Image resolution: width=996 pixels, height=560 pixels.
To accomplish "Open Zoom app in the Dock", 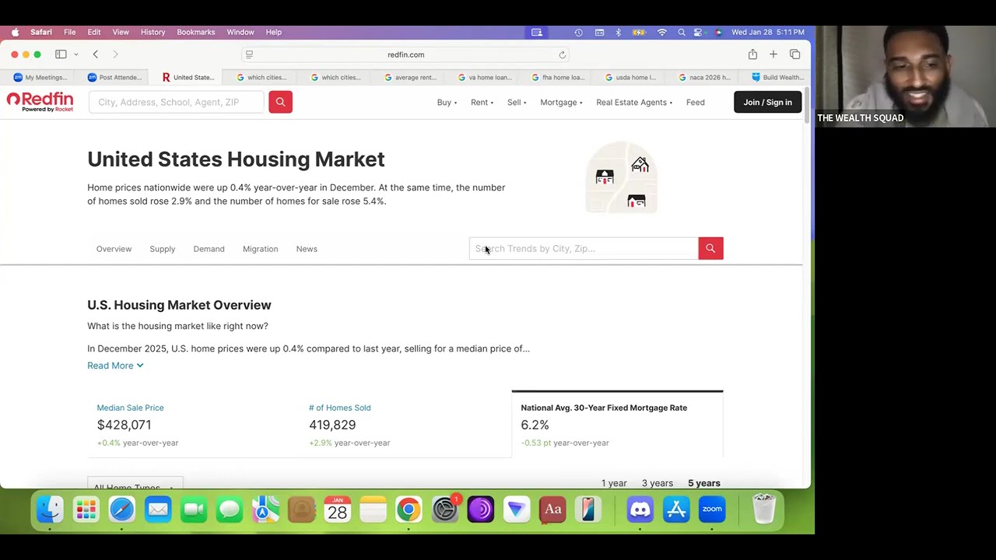I will (712, 510).
